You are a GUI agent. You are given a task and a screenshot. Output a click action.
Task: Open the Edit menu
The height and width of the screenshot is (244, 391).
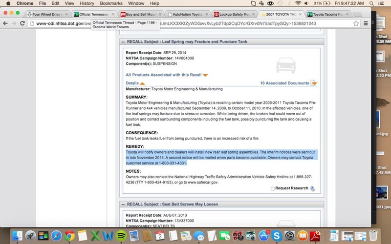(55, 3)
